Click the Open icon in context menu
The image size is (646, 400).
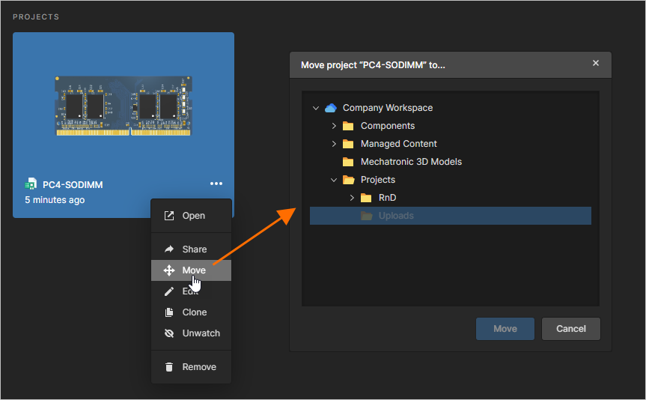pyautogui.click(x=169, y=216)
